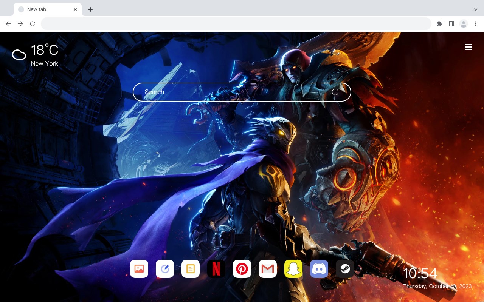
Task: Open the blue task checker shortcut
Action: pyautogui.click(x=165, y=269)
